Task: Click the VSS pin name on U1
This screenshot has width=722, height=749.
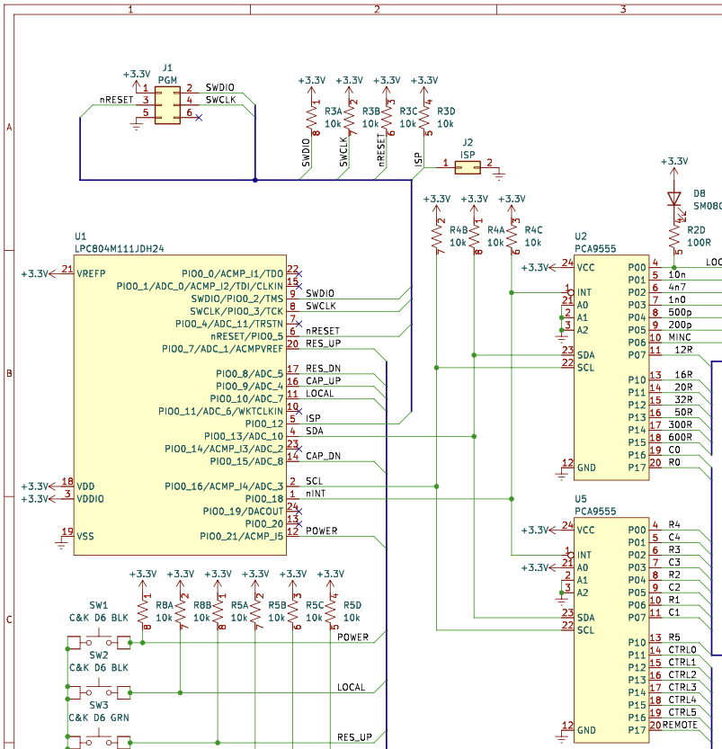Action: coord(85,537)
